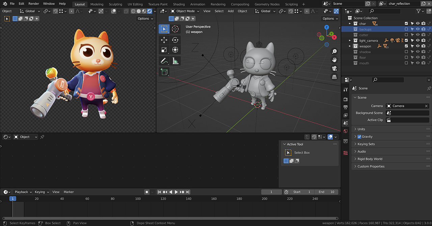Clear the scene Camera field
Screen dimensions: 432x226
tap(427, 106)
